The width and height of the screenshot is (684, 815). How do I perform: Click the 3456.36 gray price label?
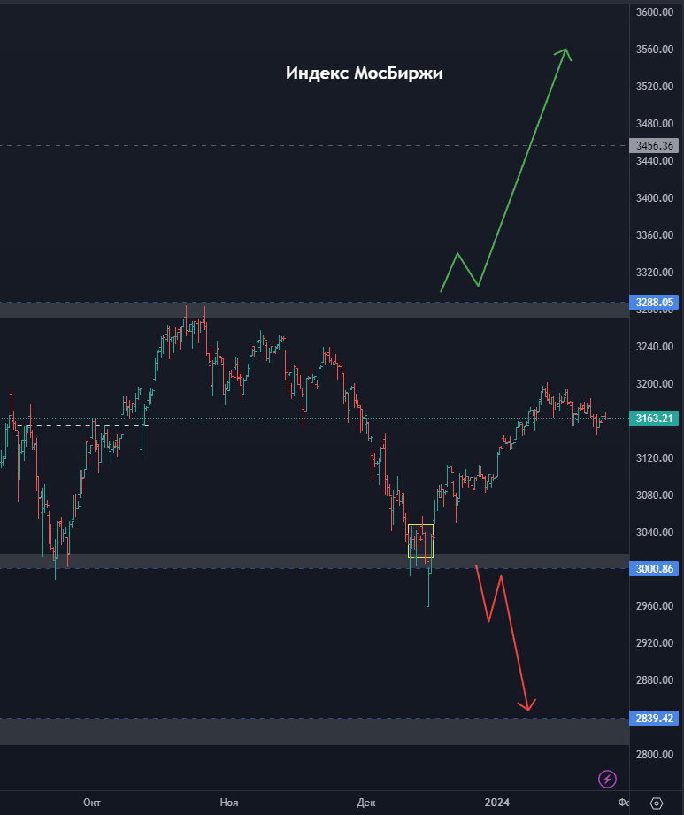[x=655, y=146]
